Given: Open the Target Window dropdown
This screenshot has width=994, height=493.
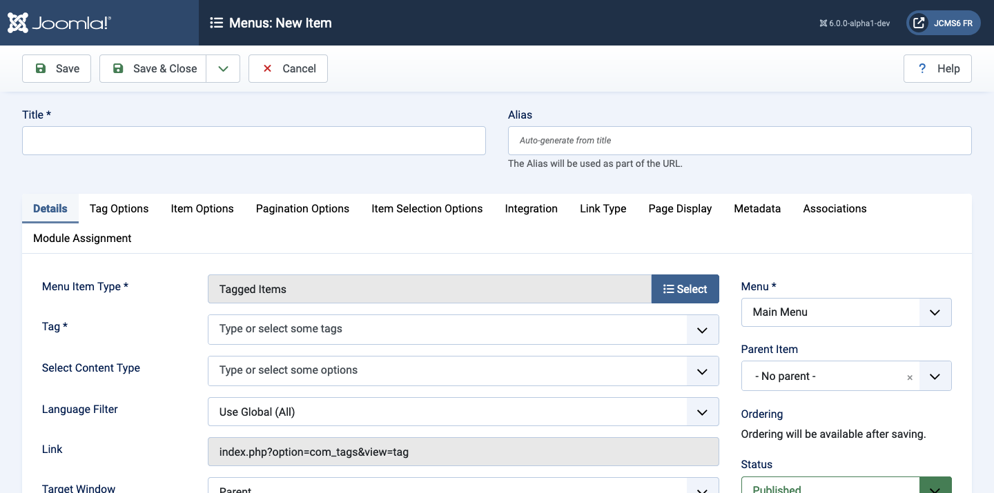Looking at the screenshot, I should 463,486.
